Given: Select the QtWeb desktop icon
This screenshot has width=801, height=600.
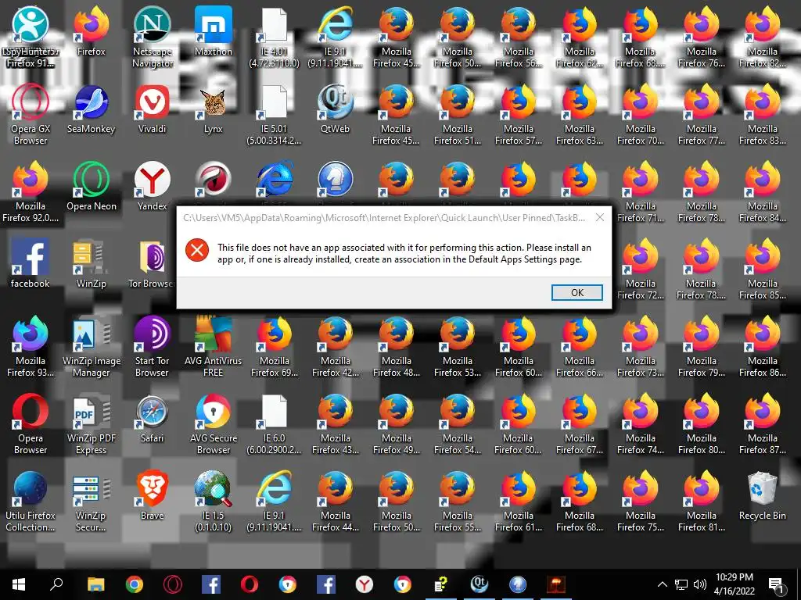Looking at the screenshot, I should 335,109.
